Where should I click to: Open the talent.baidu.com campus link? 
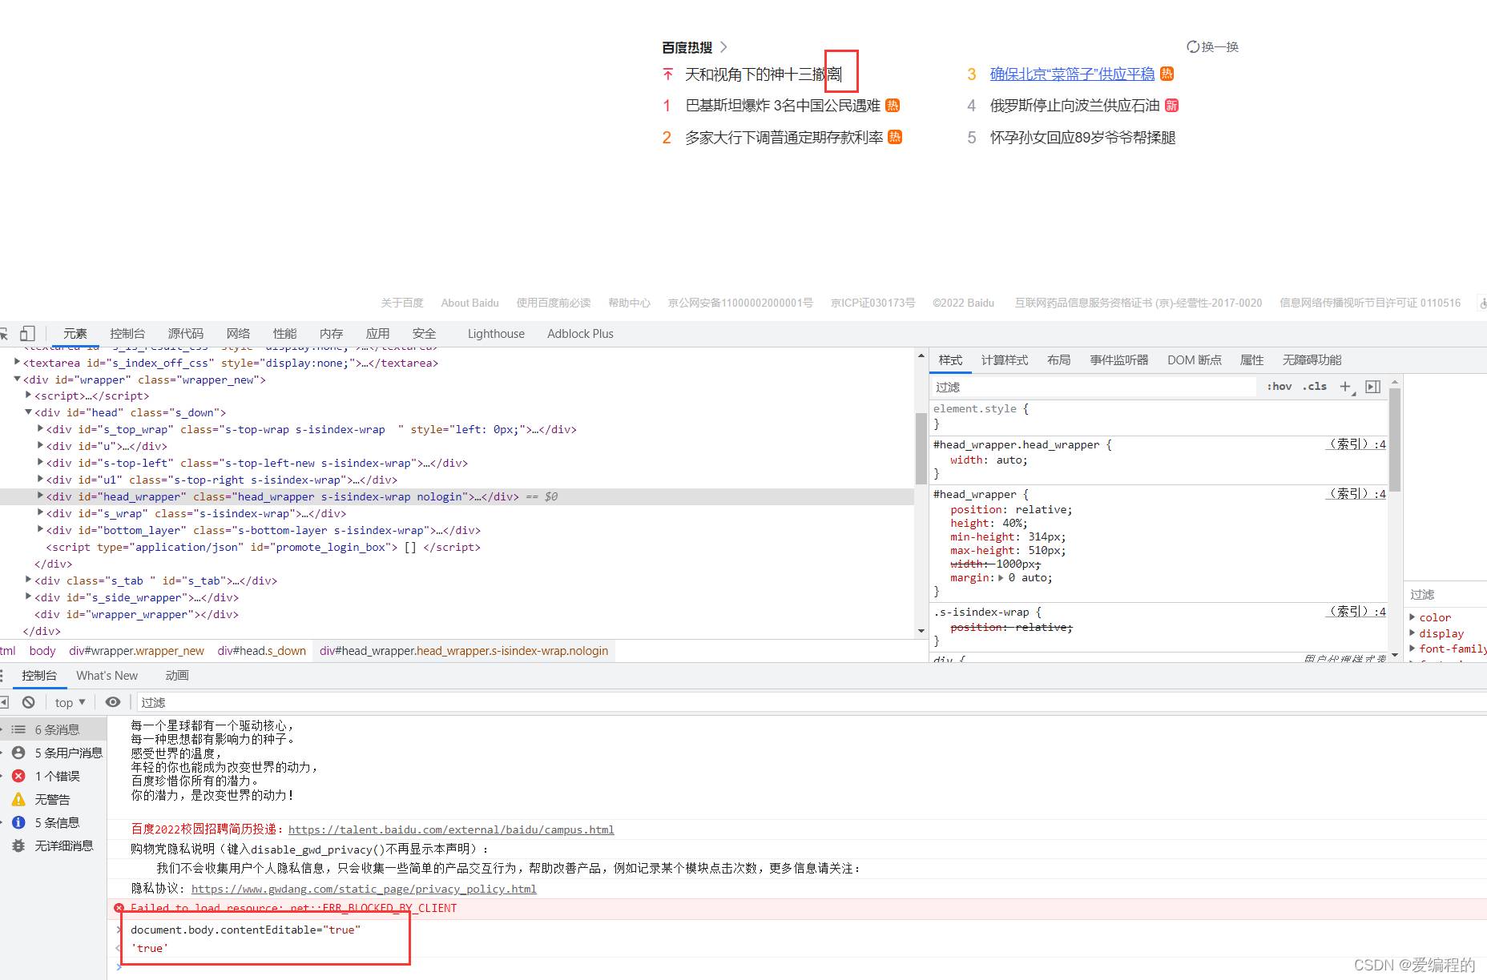click(451, 830)
